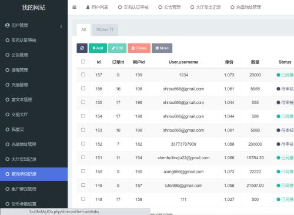This screenshot has height=215, width=294.
Task: Click the User.username column header
Action: tap(183, 62)
